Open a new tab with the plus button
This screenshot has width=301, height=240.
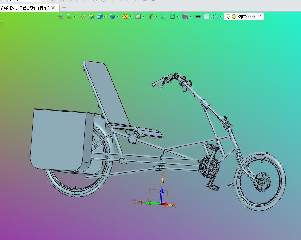click(x=64, y=8)
